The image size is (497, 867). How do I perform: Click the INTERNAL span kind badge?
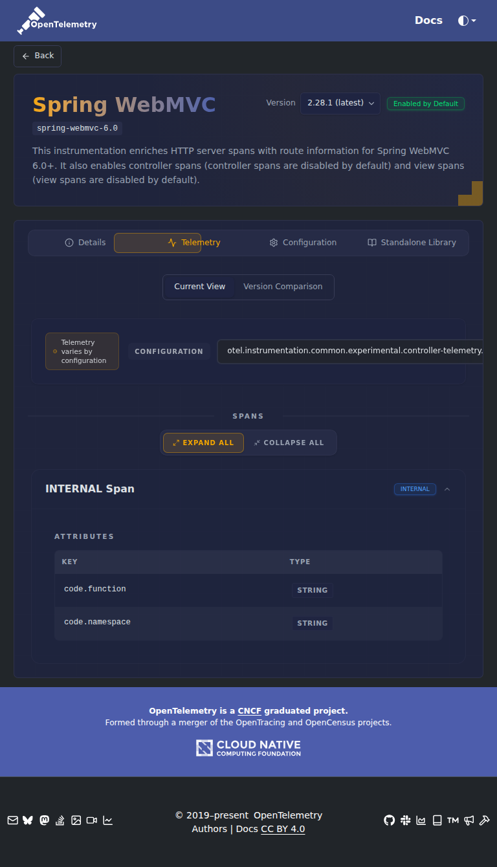(415, 489)
